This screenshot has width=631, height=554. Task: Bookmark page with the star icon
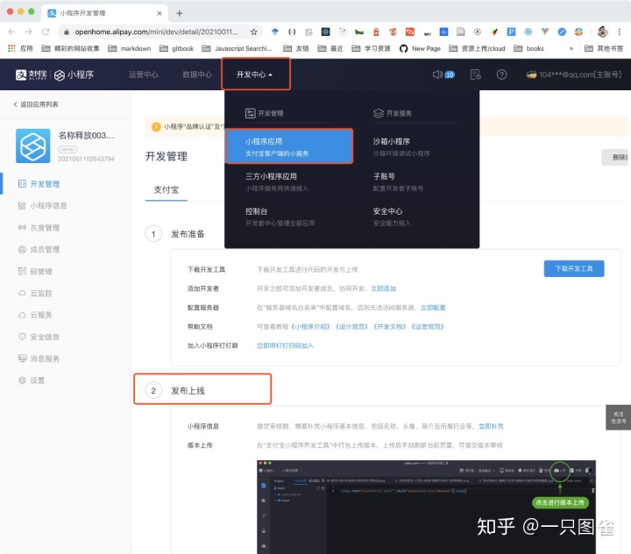coord(253,32)
